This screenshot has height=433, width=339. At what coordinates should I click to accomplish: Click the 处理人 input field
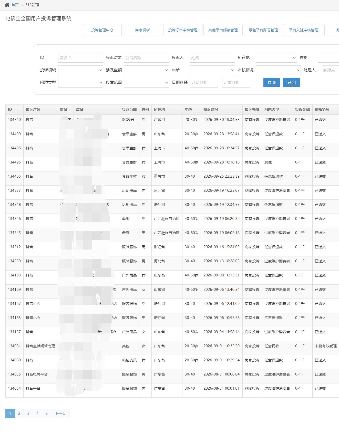331,70
